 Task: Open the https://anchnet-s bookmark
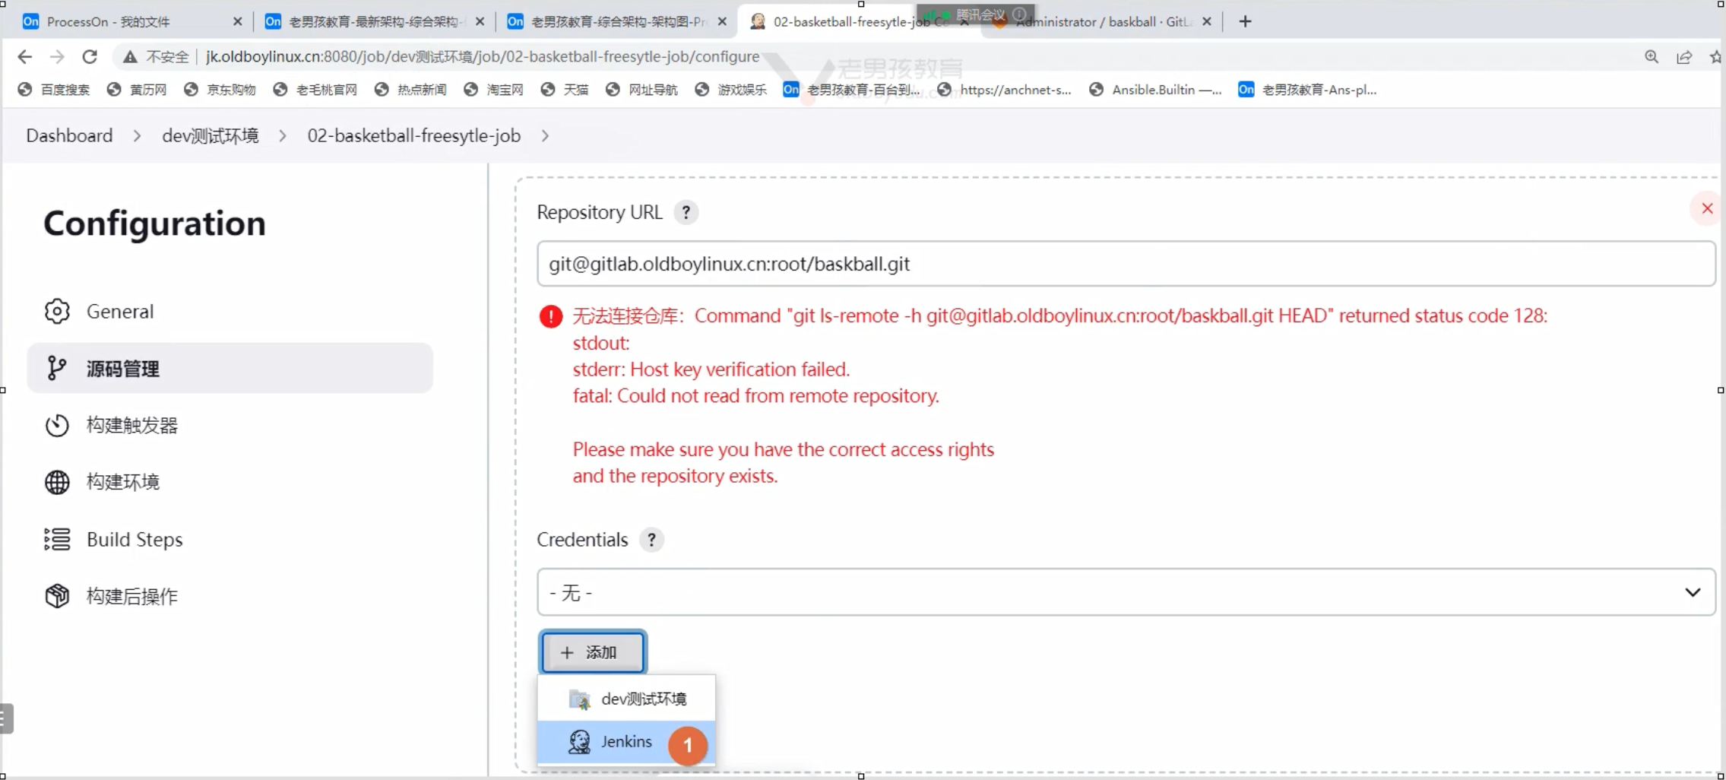1004,90
